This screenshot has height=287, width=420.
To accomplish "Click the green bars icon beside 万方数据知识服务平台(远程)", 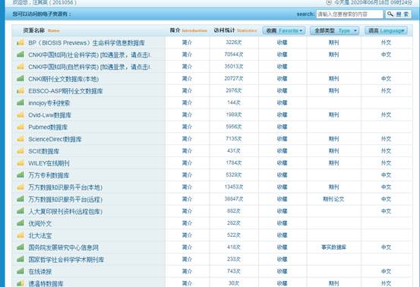I will (21, 199).
